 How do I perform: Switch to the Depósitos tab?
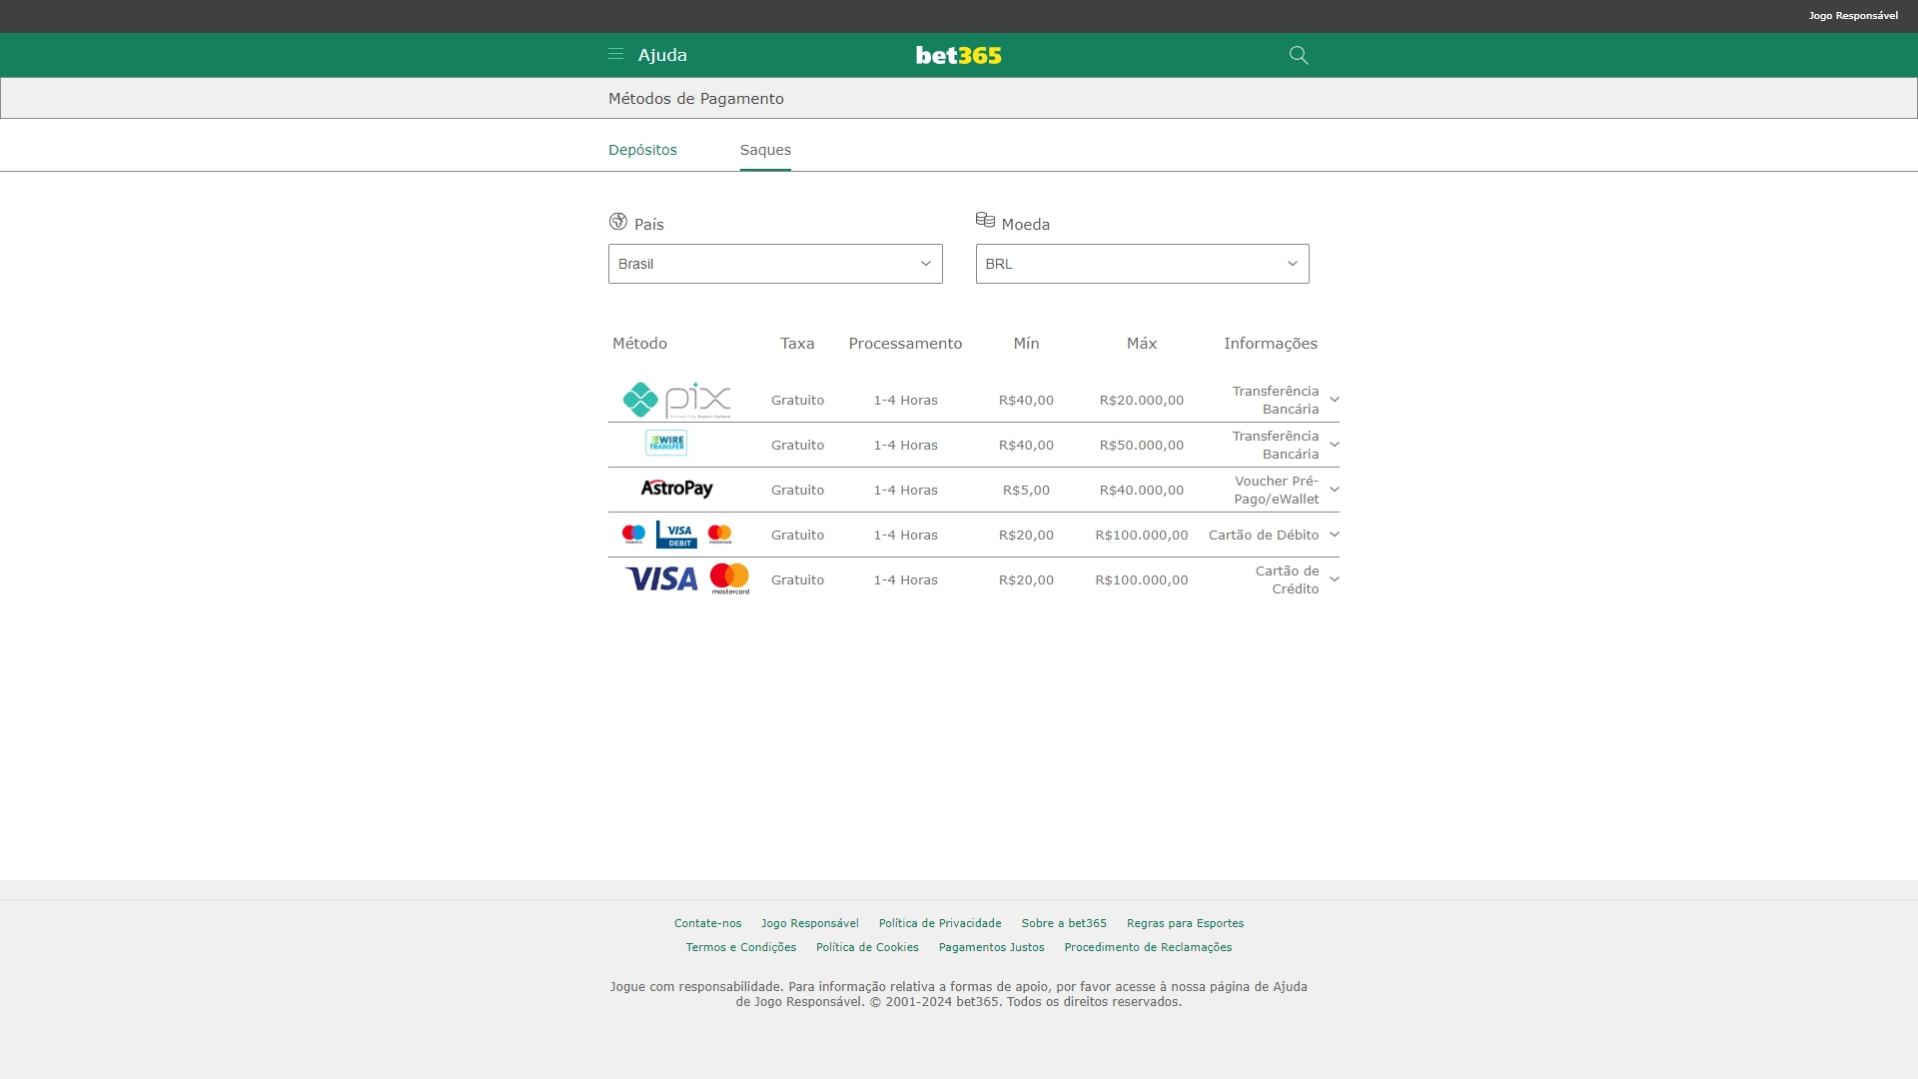[x=642, y=150]
